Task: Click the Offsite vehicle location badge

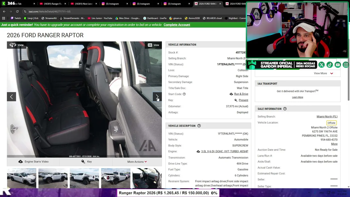Action: click(331, 123)
